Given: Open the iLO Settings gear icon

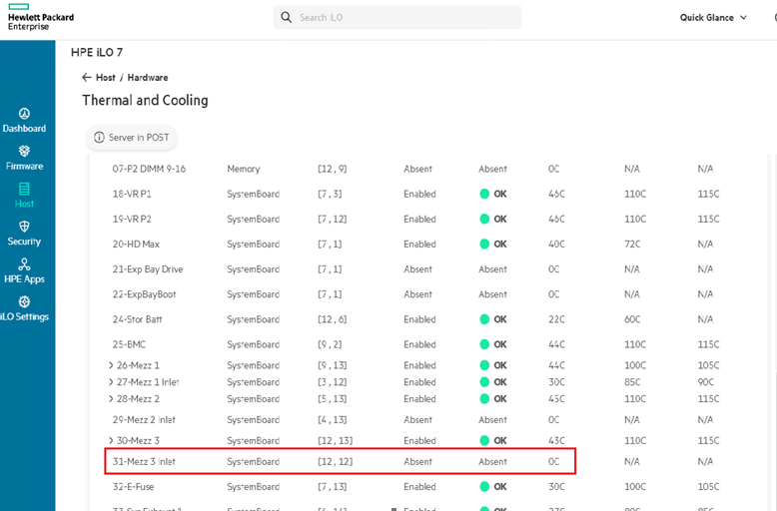Looking at the screenshot, I should [24, 301].
